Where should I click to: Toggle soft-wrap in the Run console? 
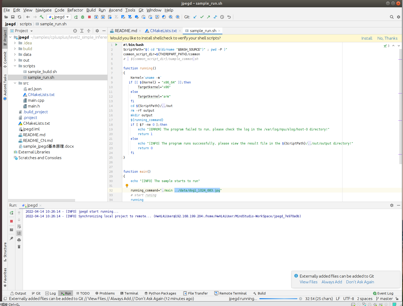pos(19,226)
